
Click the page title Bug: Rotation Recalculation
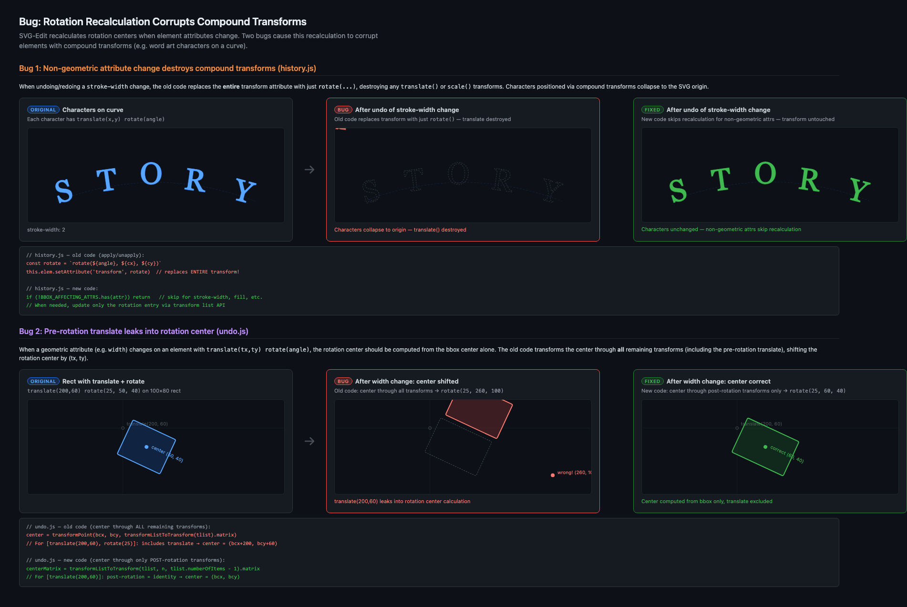(163, 21)
